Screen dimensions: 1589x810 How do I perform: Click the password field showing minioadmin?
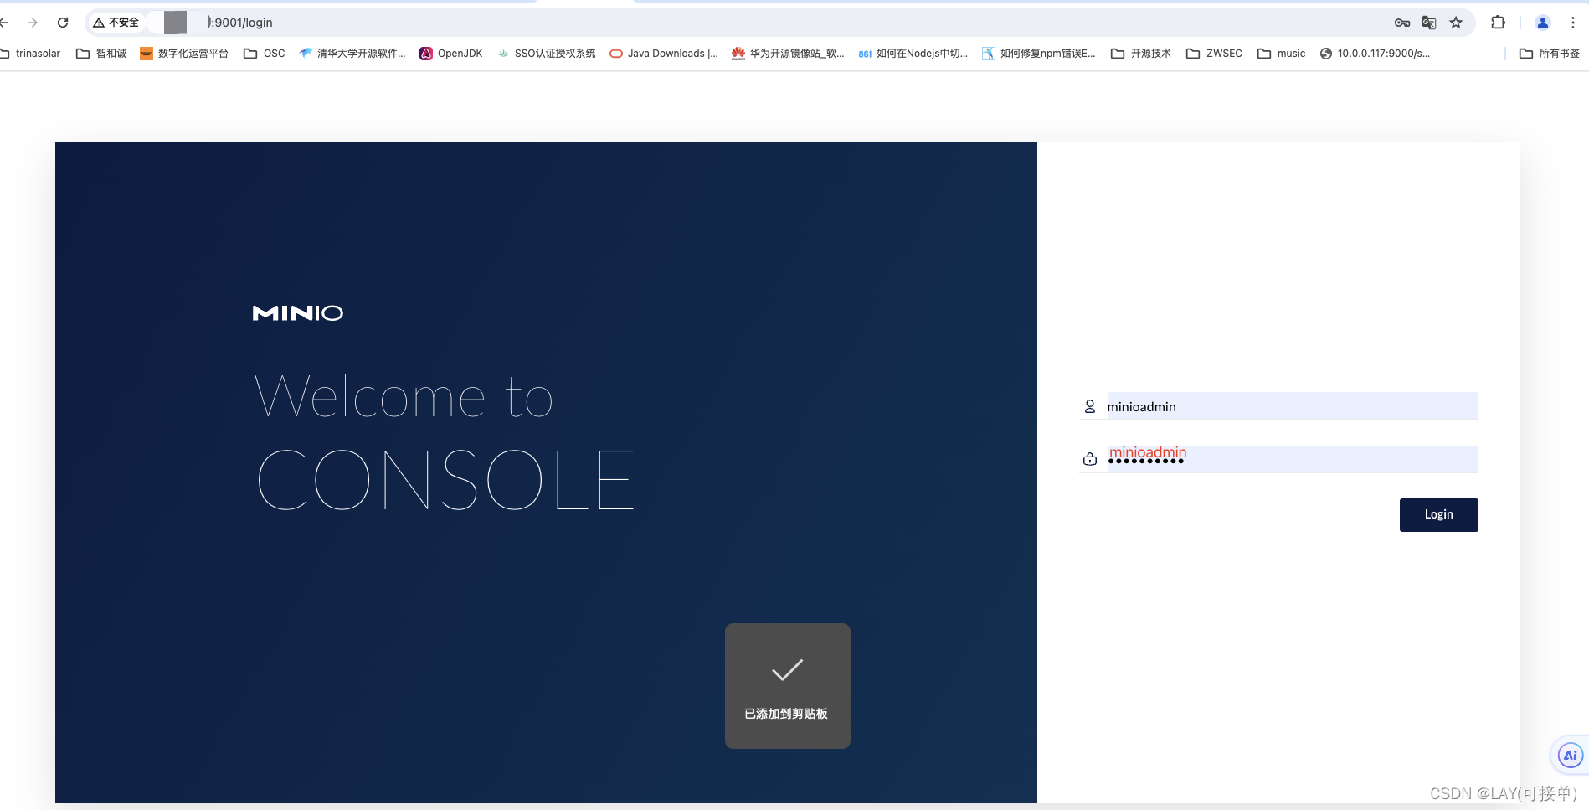coord(1289,459)
